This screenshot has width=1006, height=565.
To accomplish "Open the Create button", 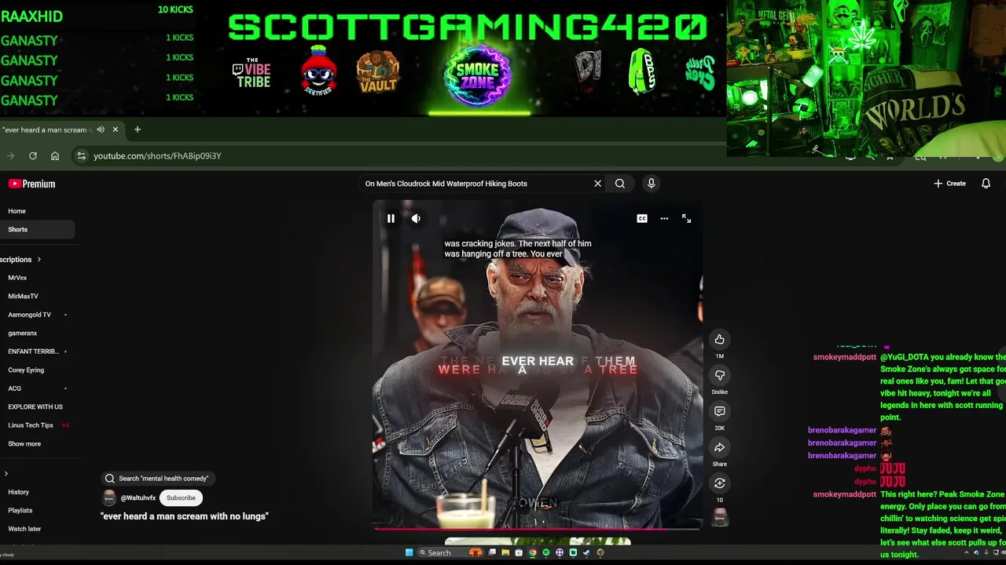I will [x=949, y=184].
